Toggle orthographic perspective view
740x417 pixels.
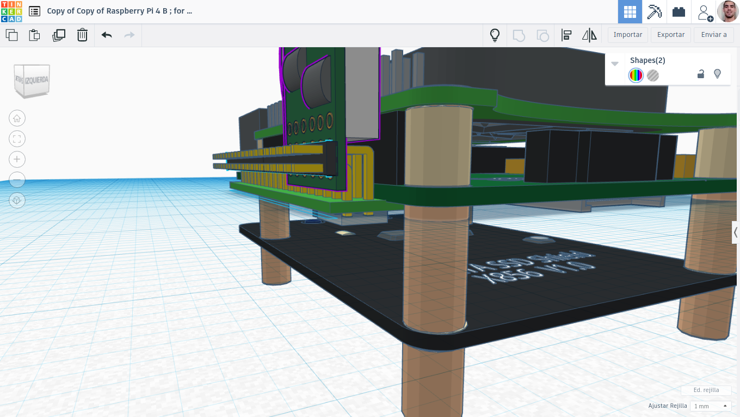coord(17,200)
